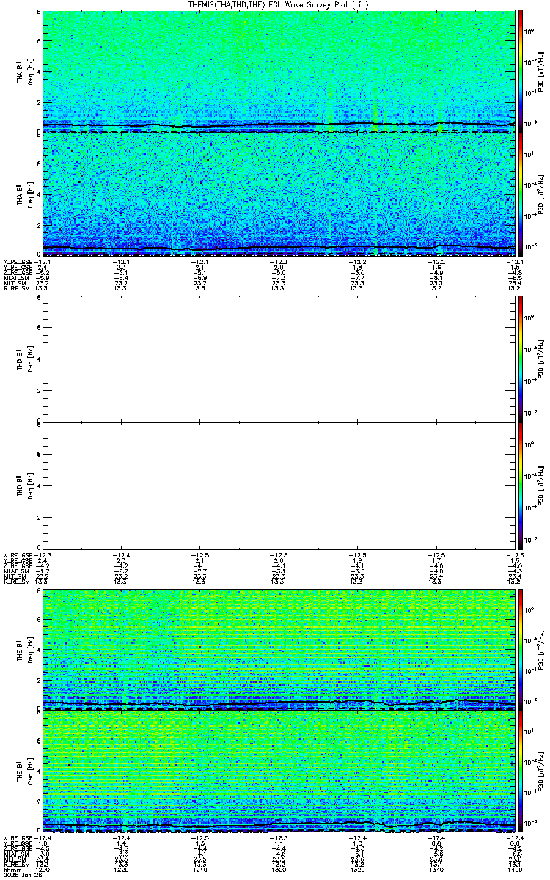Click the PSD color bar beside THA B-perpendicular panel
Screen dimensions: 550x880
521,70
